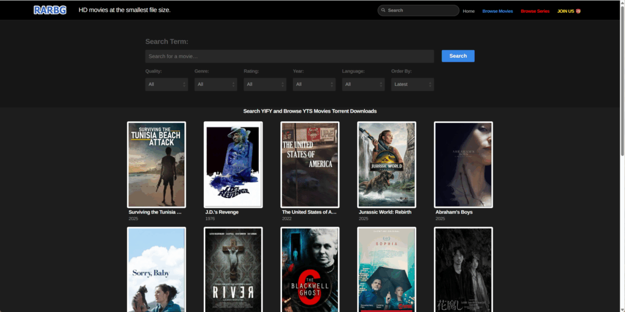This screenshot has width=625, height=312.
Task: Click "Surviving the Tunisia ..." title link
Action: [x=155, y=212]
